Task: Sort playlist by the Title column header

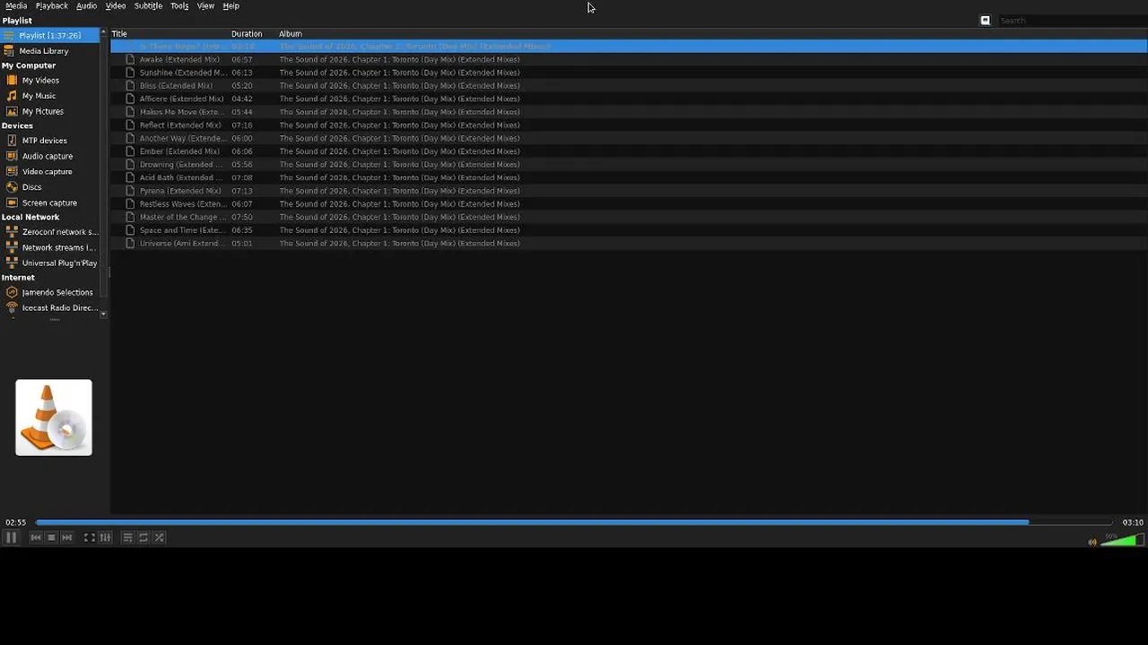Action: click(170, 34)
